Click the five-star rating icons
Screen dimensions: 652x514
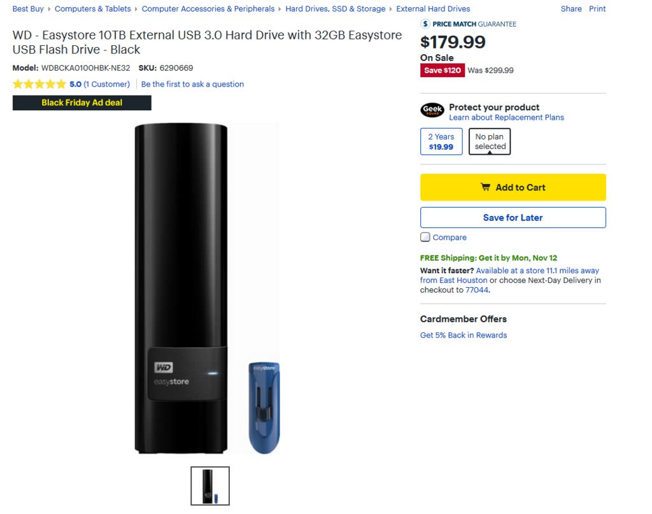click(39, 84)
